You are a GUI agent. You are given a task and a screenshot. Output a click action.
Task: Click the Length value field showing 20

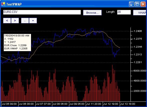coord(124,12)
